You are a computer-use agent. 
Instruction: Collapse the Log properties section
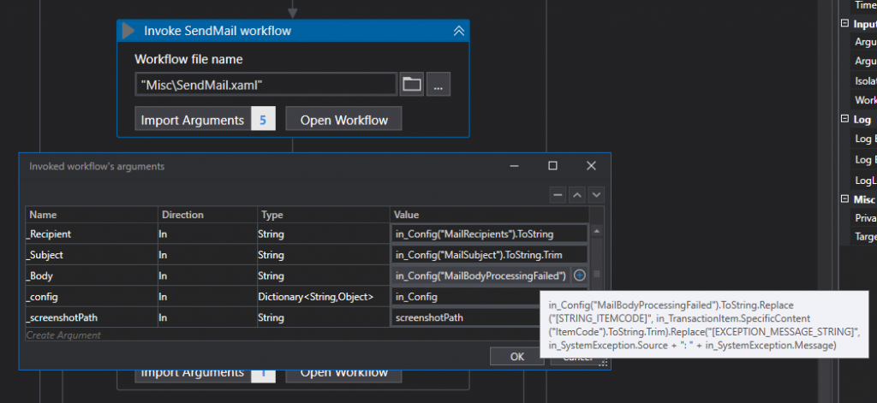point(845,120)
